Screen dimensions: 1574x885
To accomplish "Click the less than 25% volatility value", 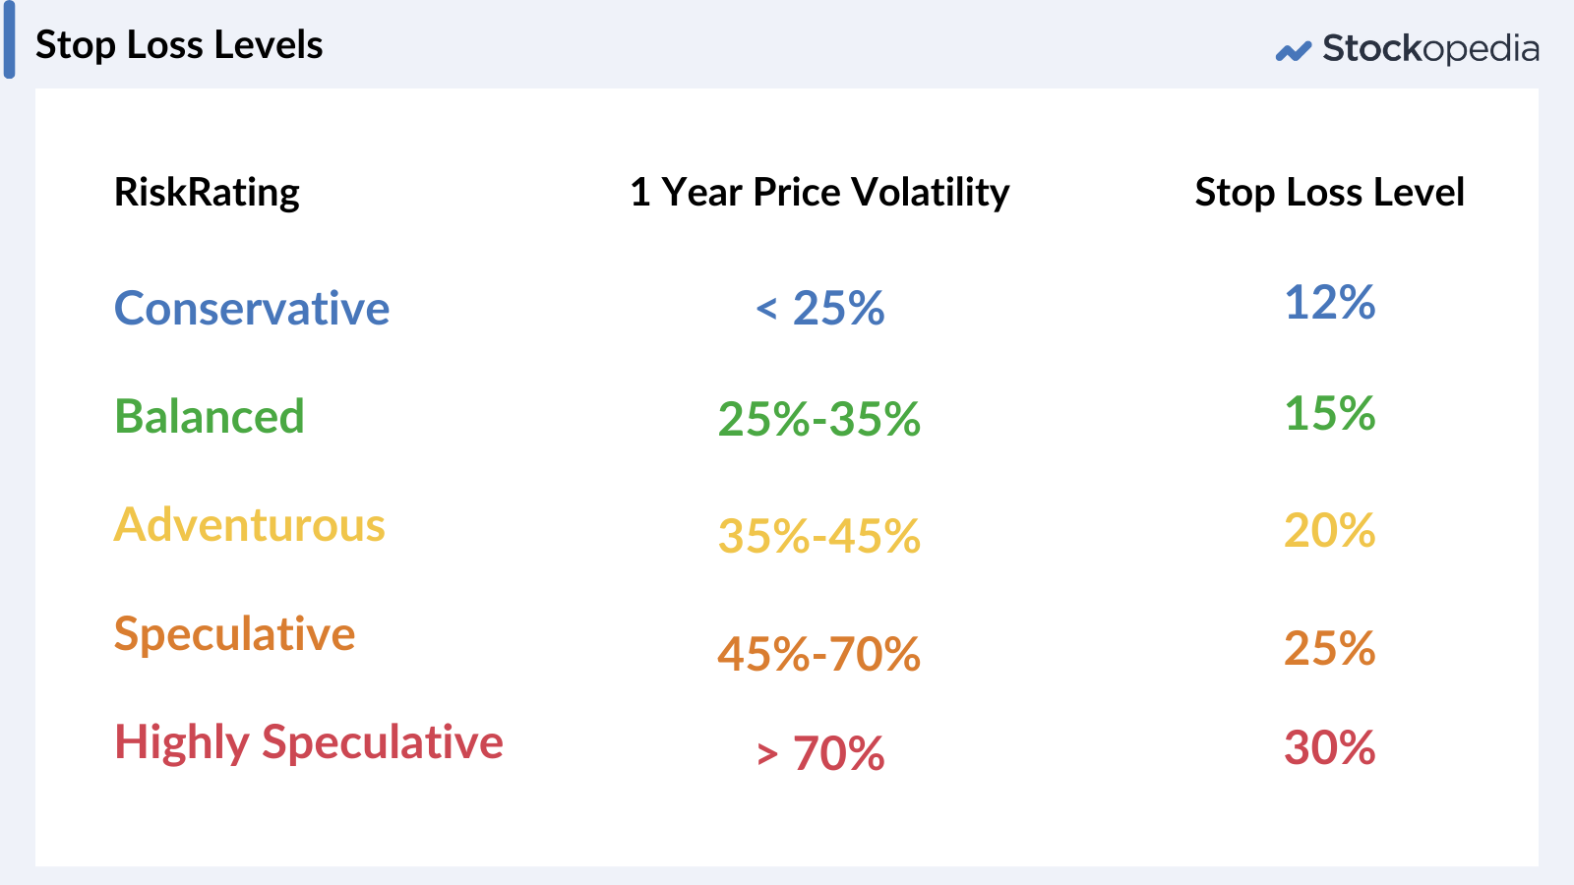I will pyautogui.click(x=820, y=309).
